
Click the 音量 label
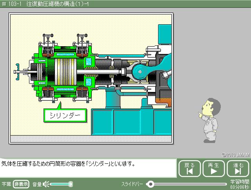click(x=37, y=184)
